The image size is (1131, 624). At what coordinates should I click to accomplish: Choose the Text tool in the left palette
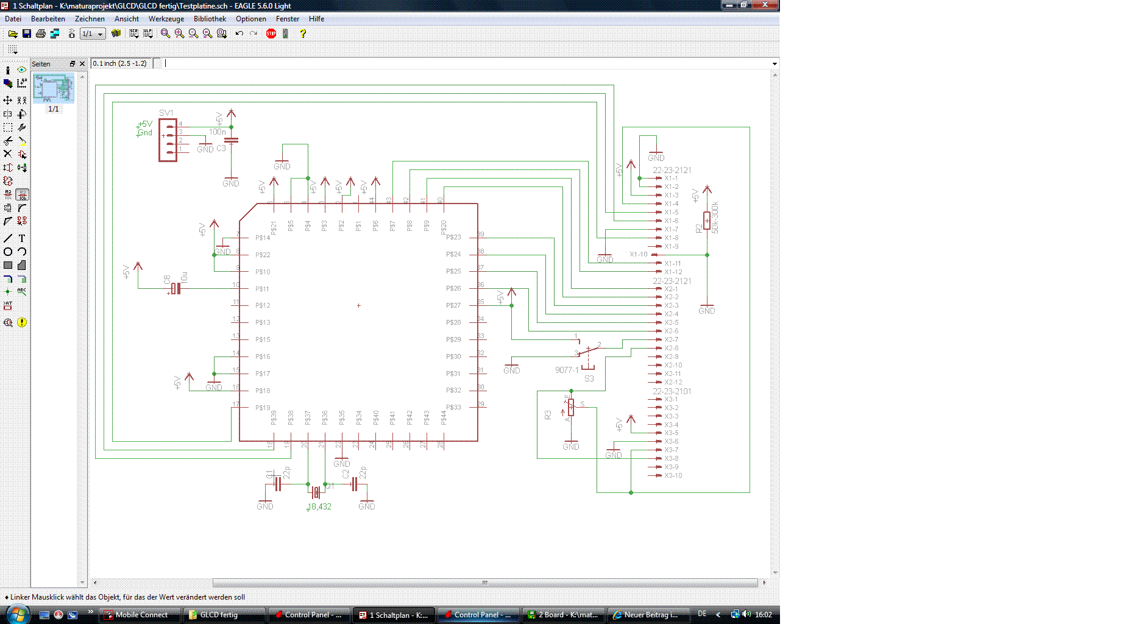22,238
